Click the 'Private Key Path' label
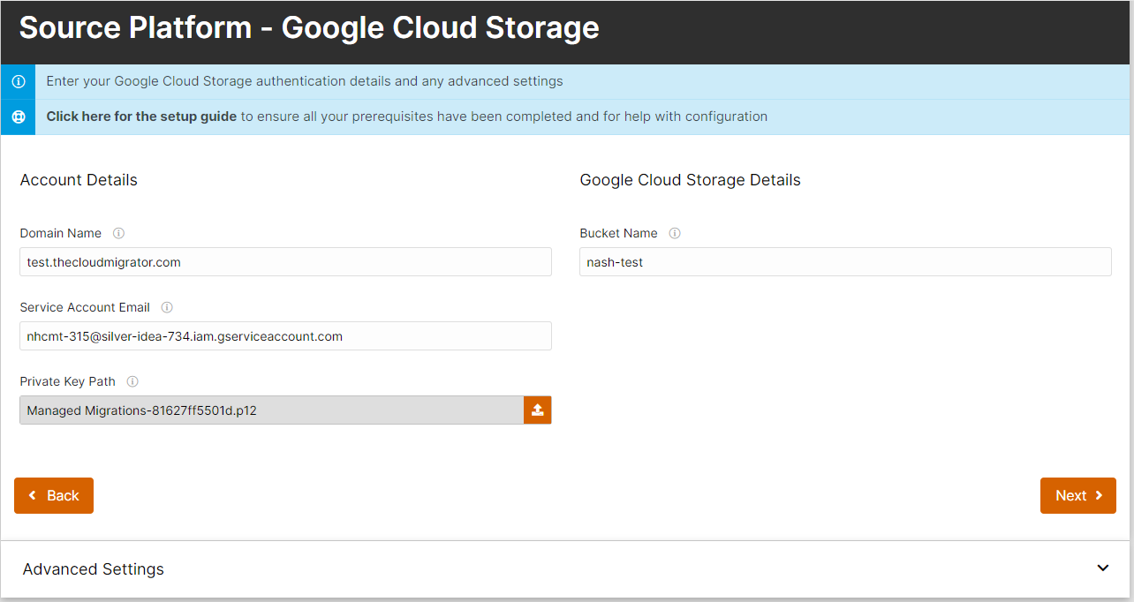The width and height of the screenshot is (1134, 602). click(68, 382)
